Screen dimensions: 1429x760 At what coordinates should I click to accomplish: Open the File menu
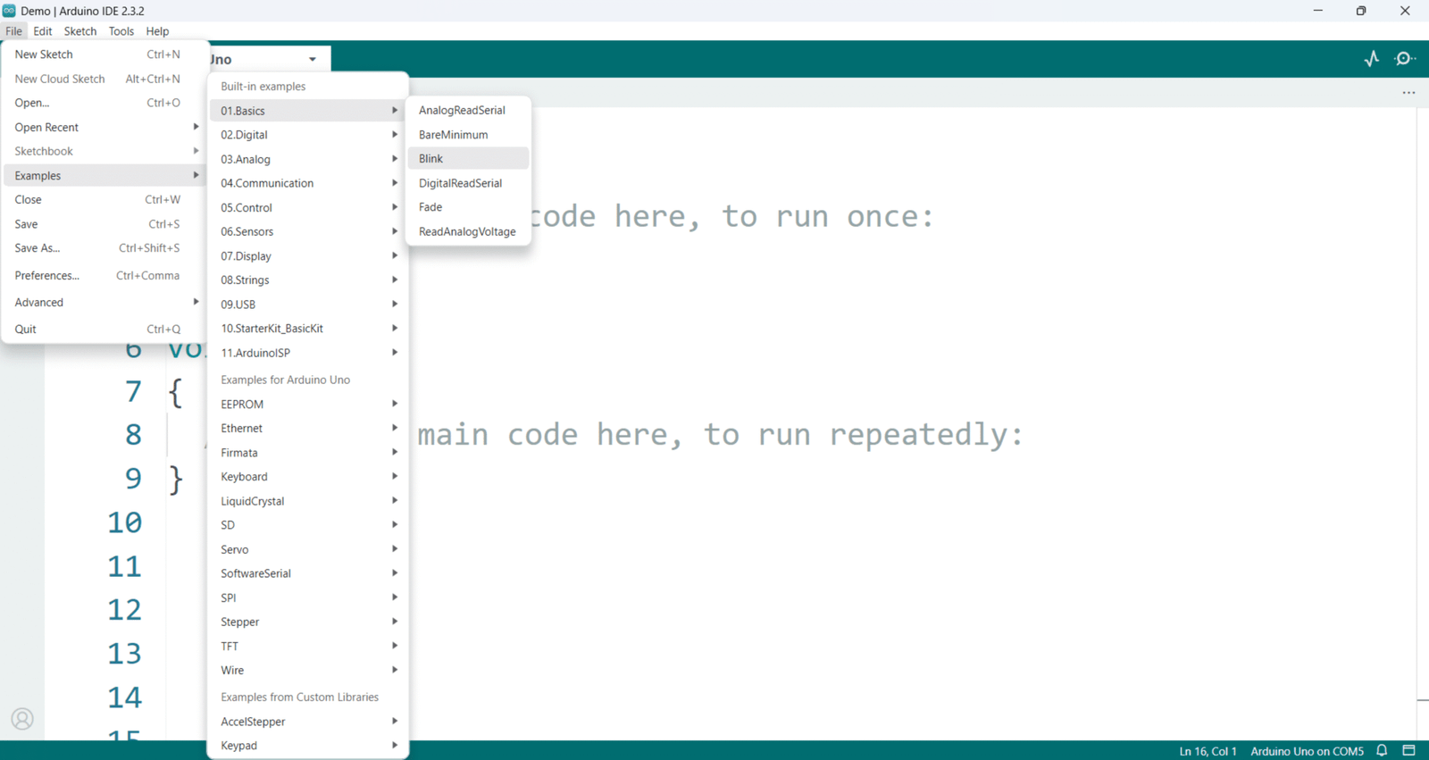(13, 31)
